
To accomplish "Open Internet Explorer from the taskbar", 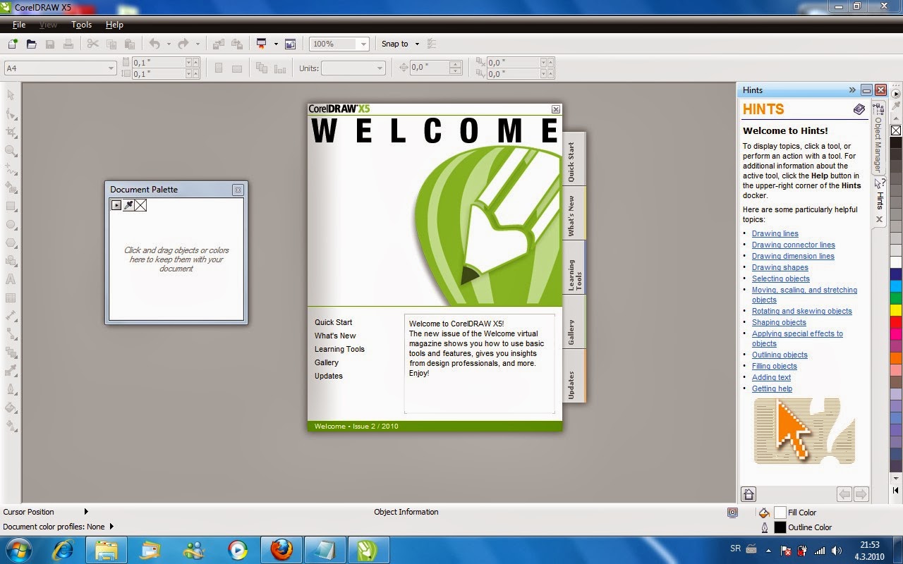I will (63, 549).
